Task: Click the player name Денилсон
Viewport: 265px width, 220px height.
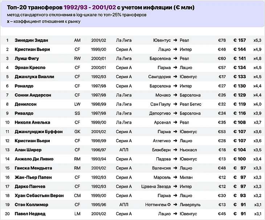Action: pyautogui.click(x=25, y=104)
